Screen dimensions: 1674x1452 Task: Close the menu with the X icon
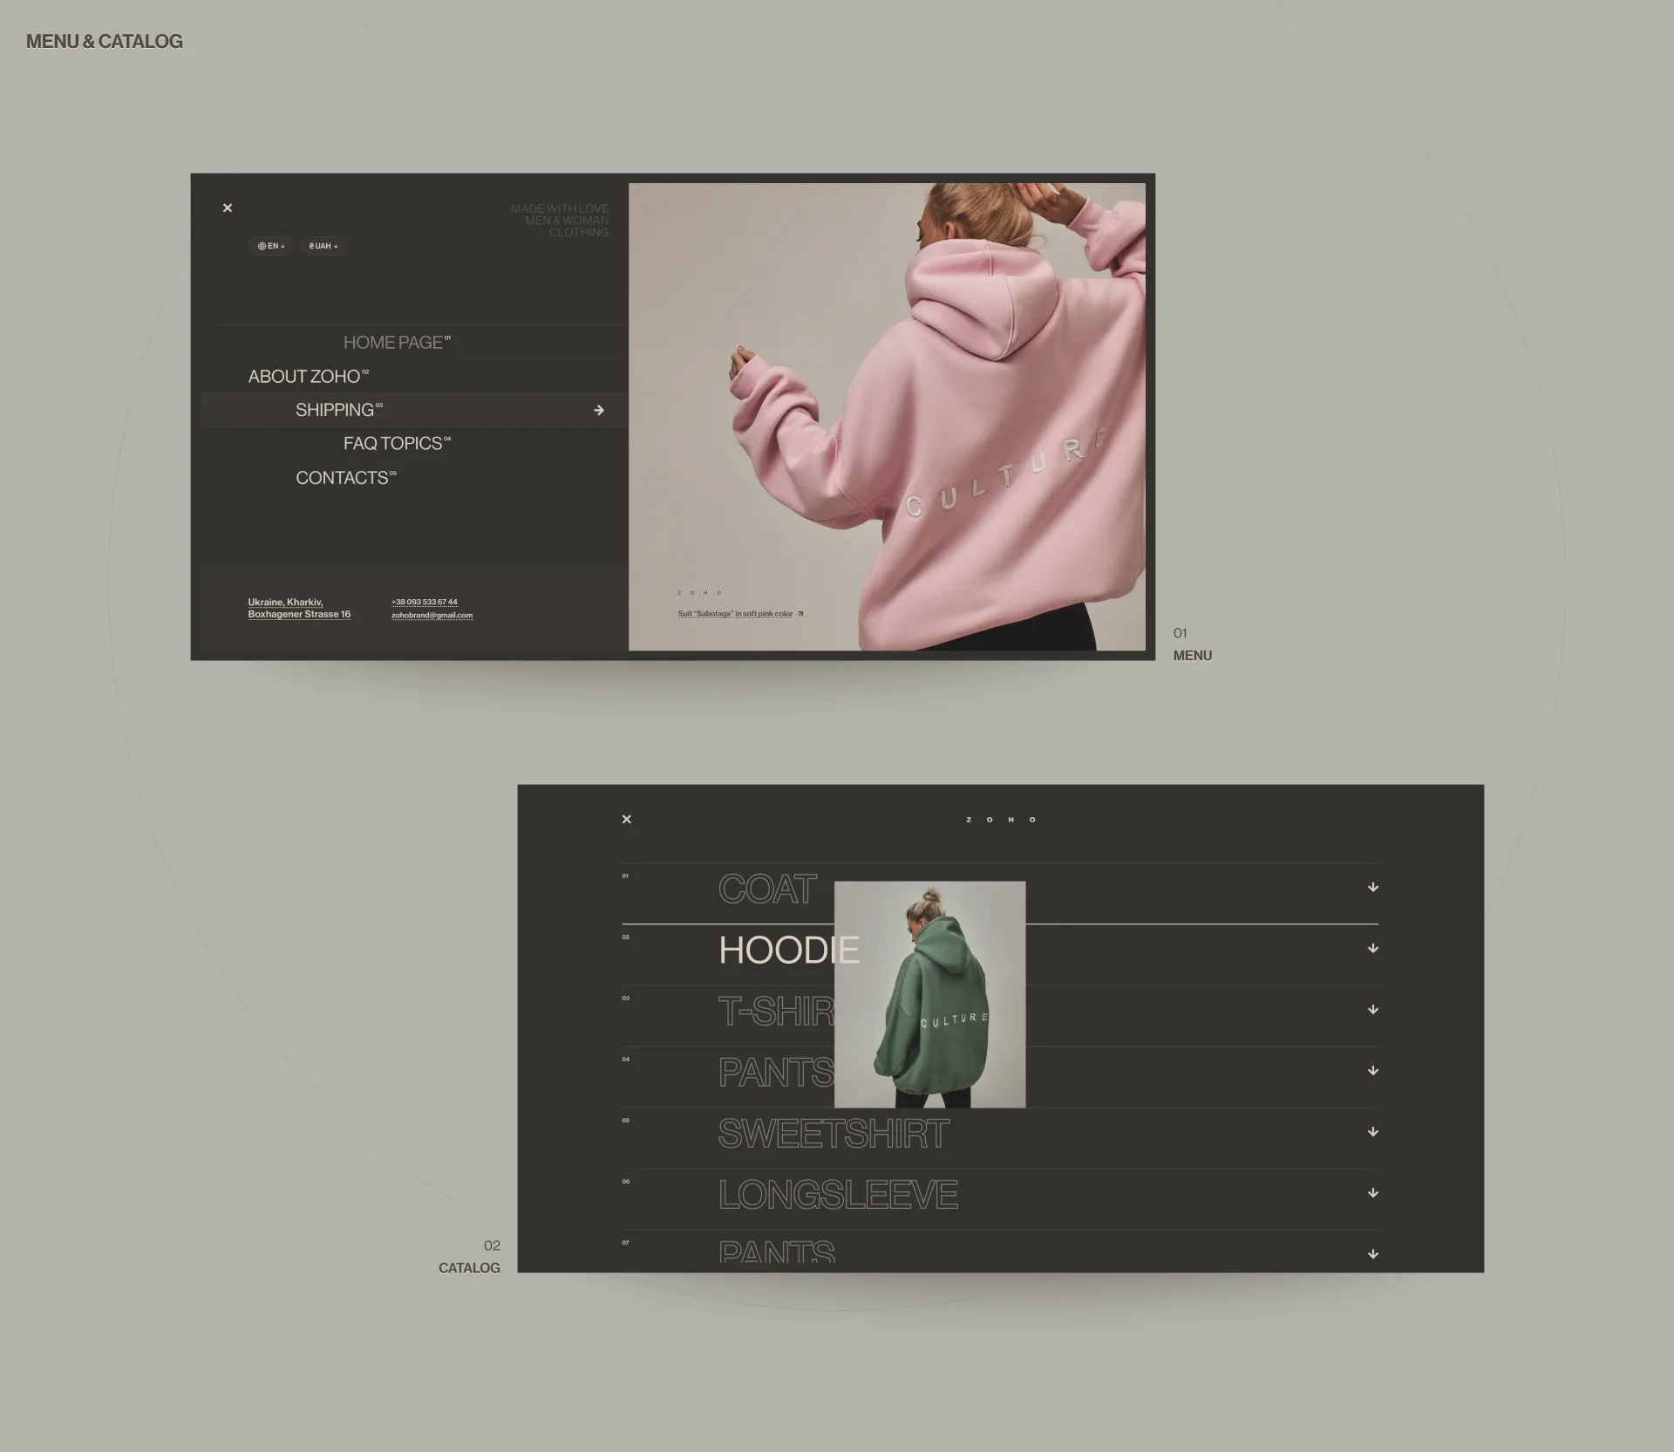pyautogui.click(x=227, y=208)
